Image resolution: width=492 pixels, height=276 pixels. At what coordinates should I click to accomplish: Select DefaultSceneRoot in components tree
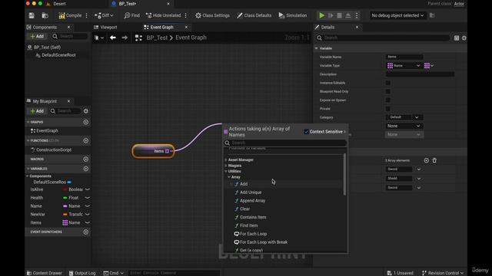(x=58, y=55)
